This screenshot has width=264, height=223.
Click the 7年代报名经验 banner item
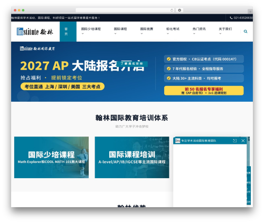pyautogui.click(x=204, y=69)
